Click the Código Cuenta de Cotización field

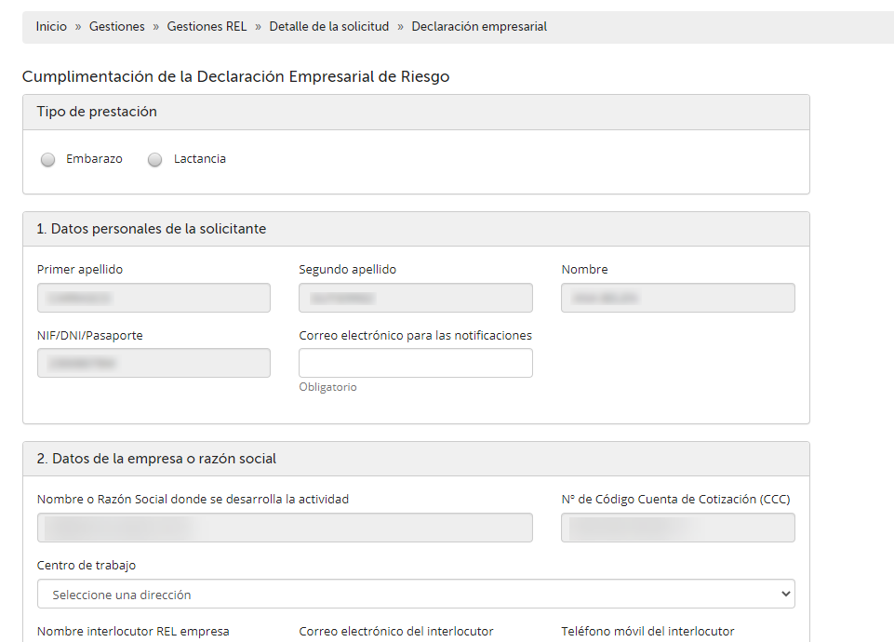tap(677, 528)
